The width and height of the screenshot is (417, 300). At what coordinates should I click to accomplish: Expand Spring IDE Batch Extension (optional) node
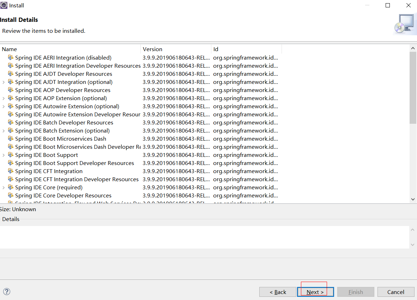point(4,131)
